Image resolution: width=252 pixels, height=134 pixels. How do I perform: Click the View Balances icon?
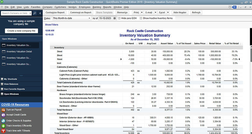(x=2, y=84)
